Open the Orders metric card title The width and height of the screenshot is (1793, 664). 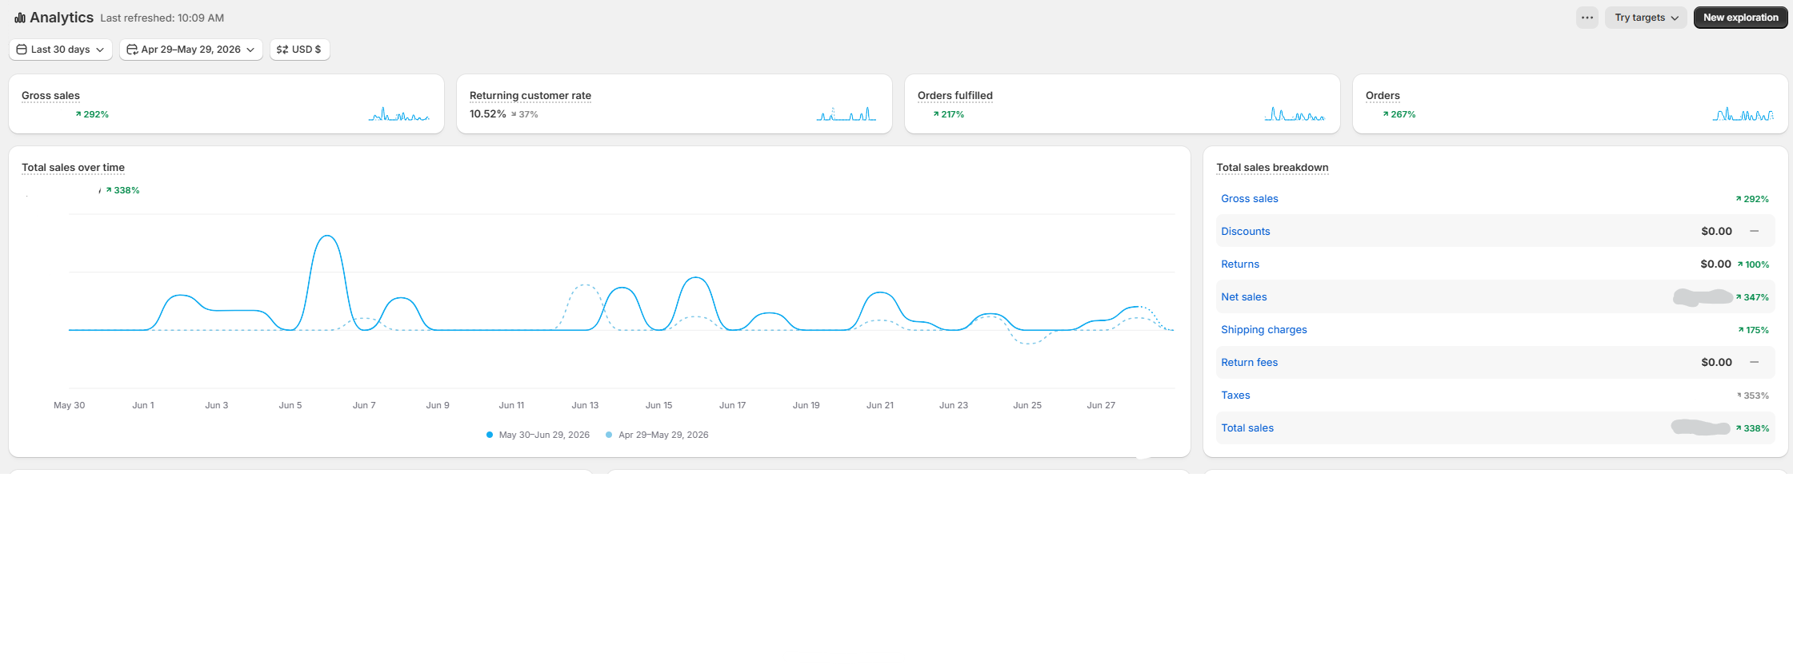tap(1383, 96)
